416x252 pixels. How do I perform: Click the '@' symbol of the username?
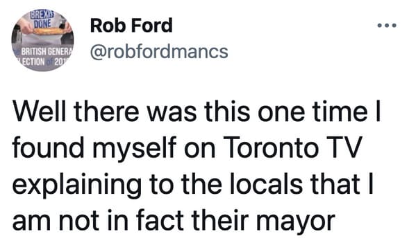point(98,52)
